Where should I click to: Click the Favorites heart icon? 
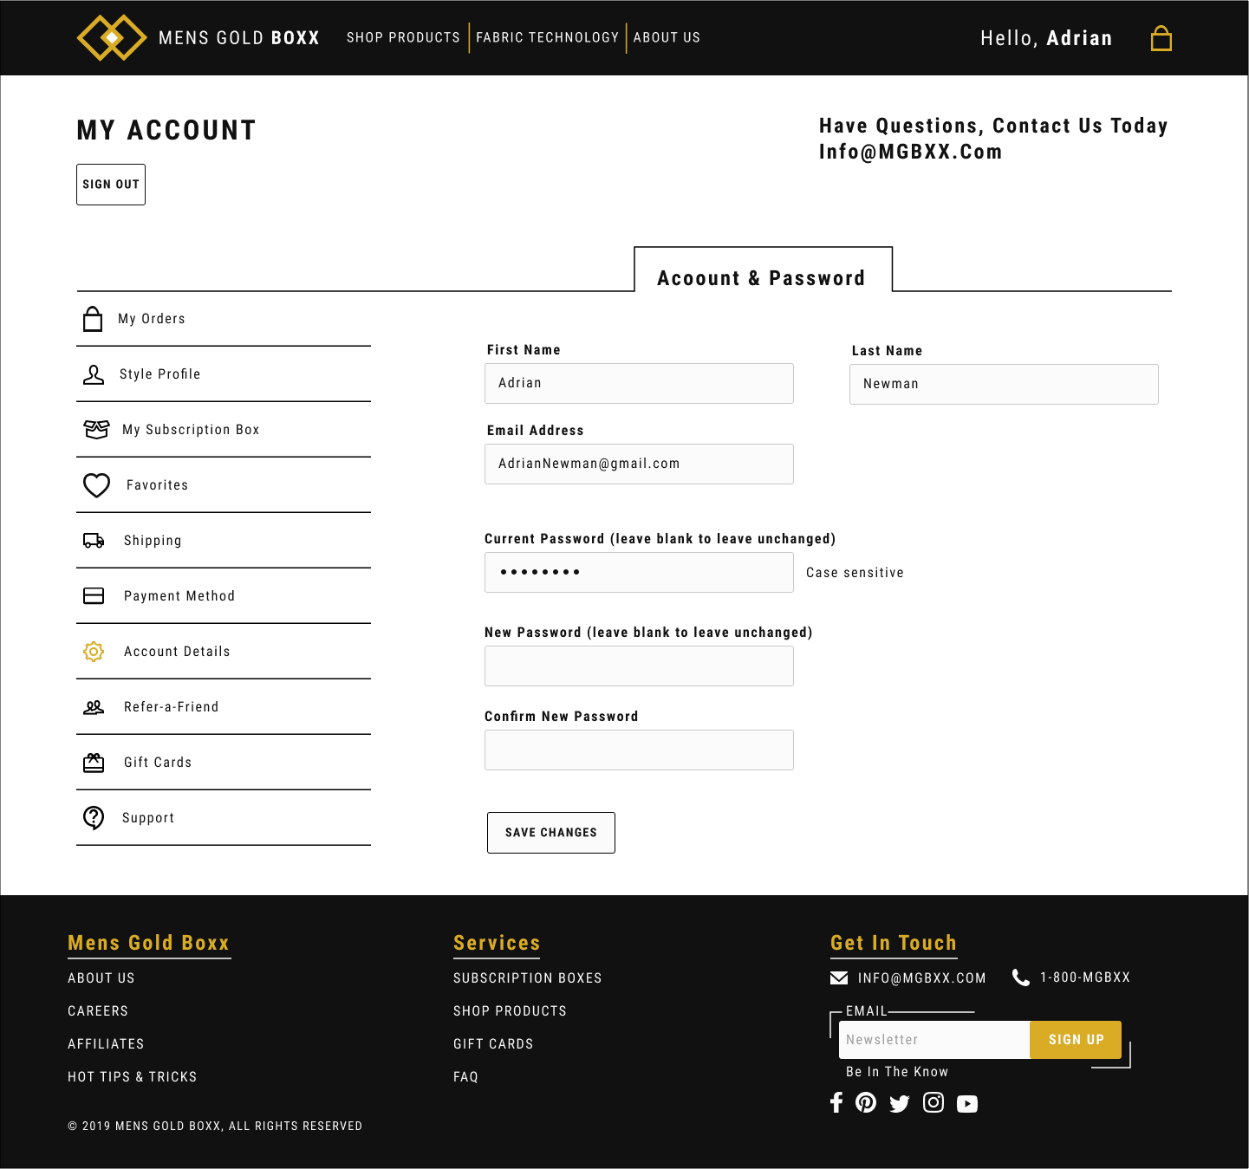[96, 485]
